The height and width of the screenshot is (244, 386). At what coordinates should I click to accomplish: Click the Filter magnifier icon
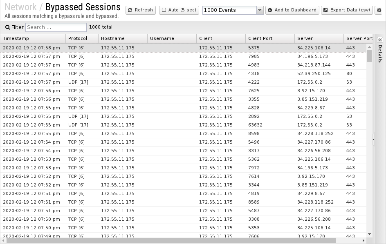click(x=8, y=27)
